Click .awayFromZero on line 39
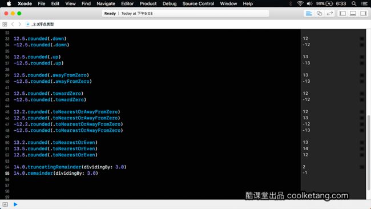371x209 pixels. (x=68, y=75)
